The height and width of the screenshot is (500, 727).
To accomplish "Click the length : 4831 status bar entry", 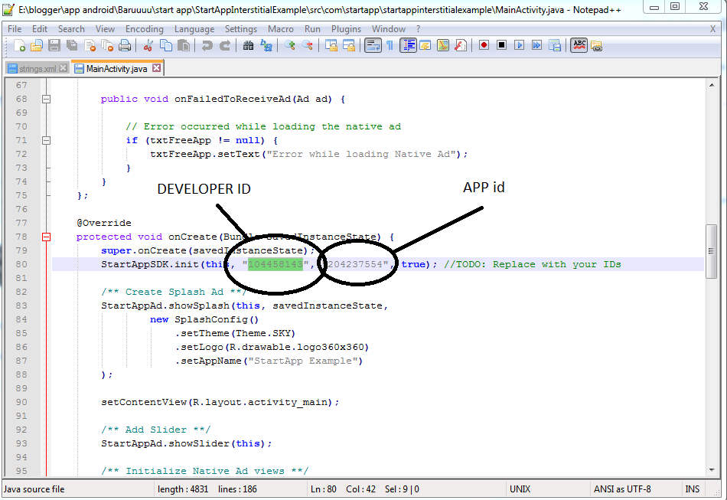I will point(183,489).
